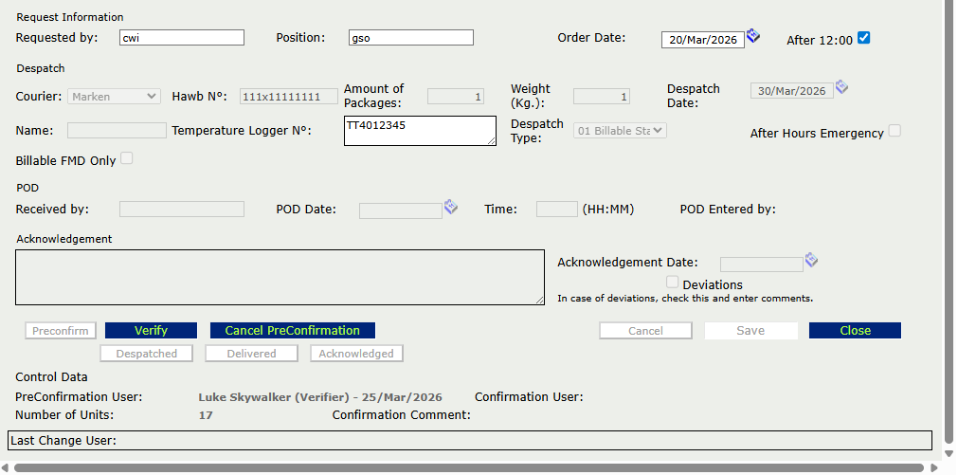Screen dimensions: 958x475
Task: Open the Despatch Date calendar icon
Action: [x=841, y=87]
